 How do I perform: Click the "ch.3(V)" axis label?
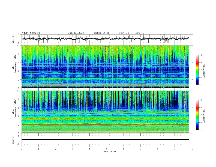13,140
